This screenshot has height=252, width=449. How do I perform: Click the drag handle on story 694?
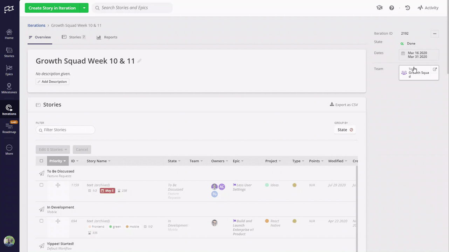pos(58,221)
